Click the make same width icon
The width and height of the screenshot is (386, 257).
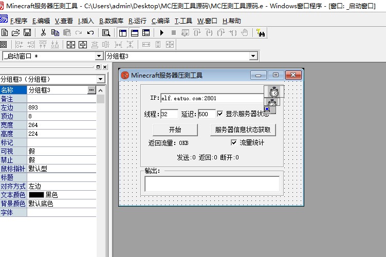(x=146, y=45)
